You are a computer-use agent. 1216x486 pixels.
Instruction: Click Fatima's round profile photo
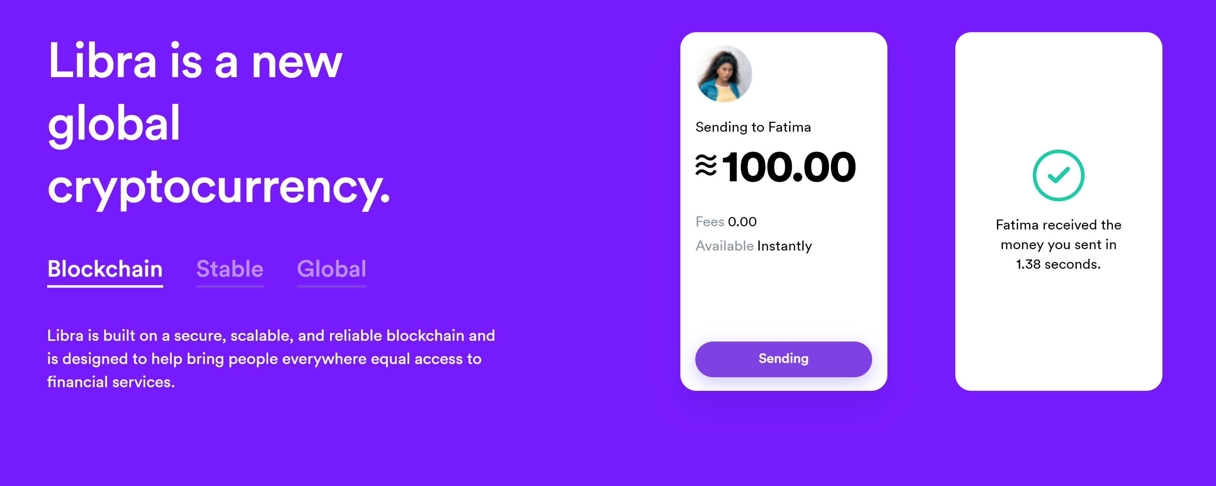(x=724, y=74)
